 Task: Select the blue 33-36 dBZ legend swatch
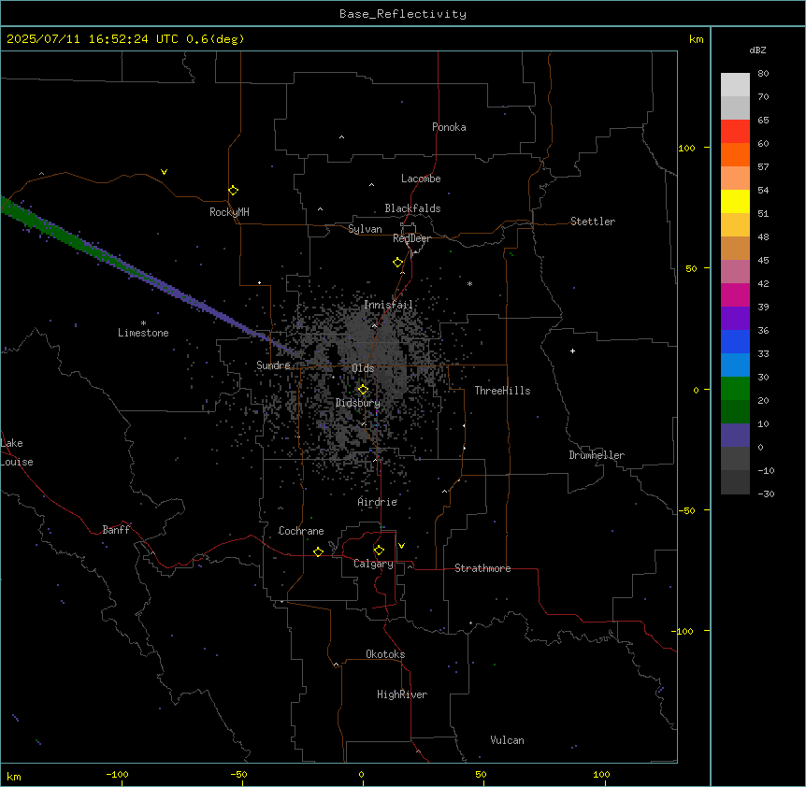(735, 341)
